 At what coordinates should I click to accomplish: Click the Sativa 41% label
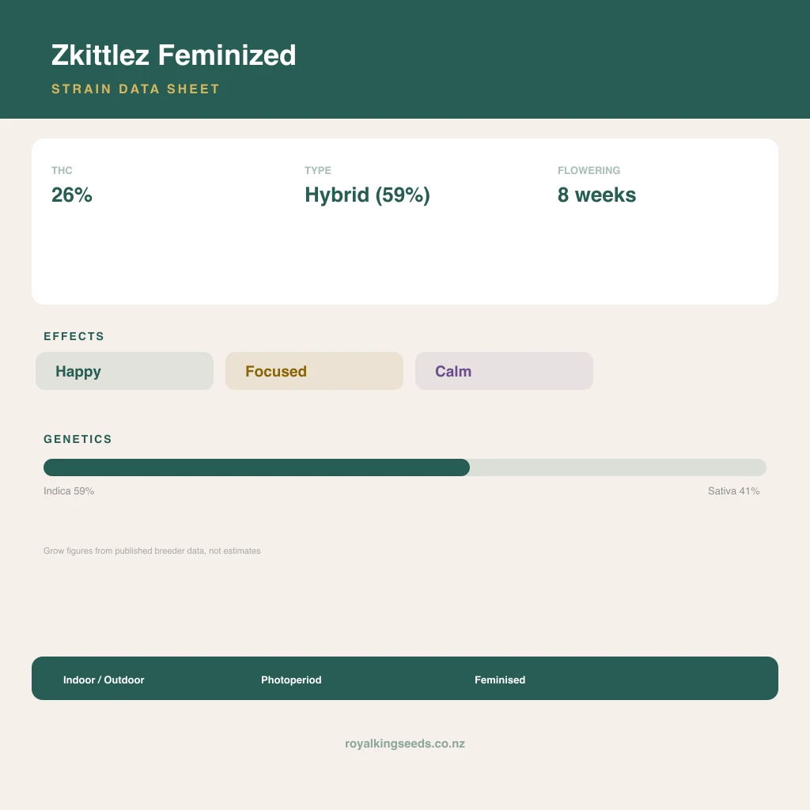pos(733,490)
